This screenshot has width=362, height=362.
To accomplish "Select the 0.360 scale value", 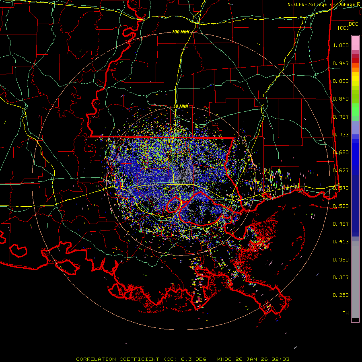I will click(x=341, y=260).
